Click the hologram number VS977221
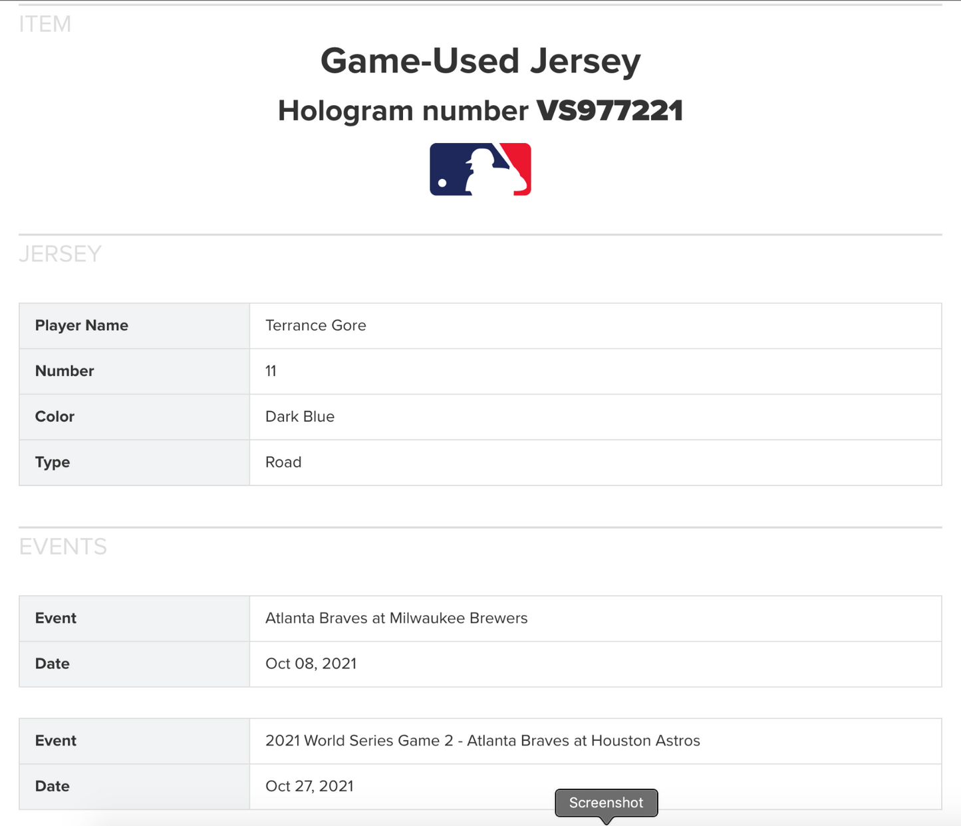The width and height of the screenshot is (961, 826). pos(609,110)
